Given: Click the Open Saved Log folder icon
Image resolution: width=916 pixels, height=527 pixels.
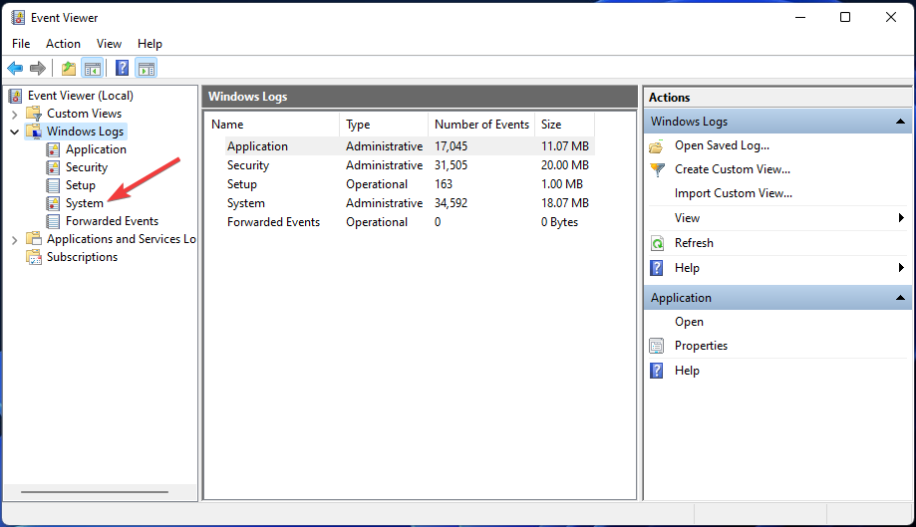Looking at the screenshot, I should point(657,145).
